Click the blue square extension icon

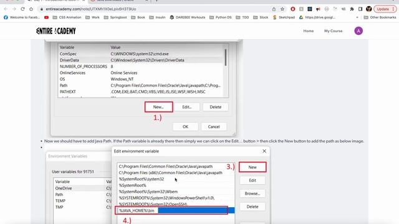click(x=310, y=9)
